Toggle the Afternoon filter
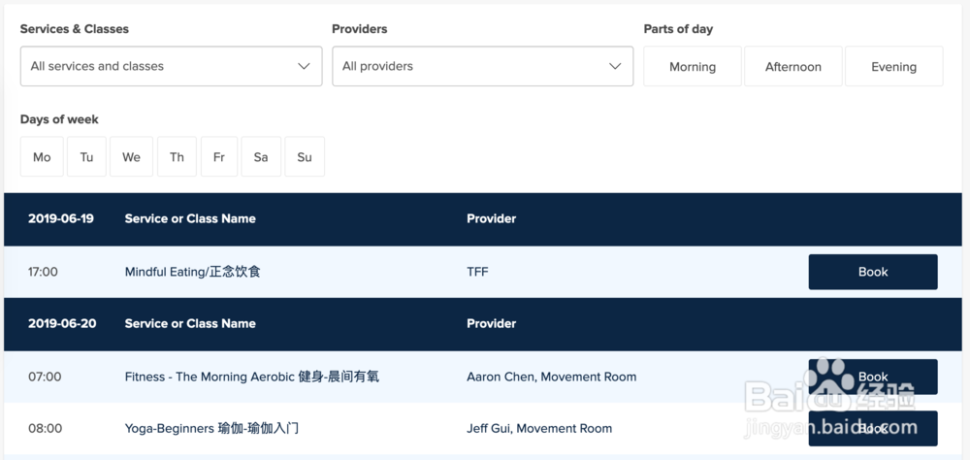Viewport: 970px width, 460px height. (793, 67)
